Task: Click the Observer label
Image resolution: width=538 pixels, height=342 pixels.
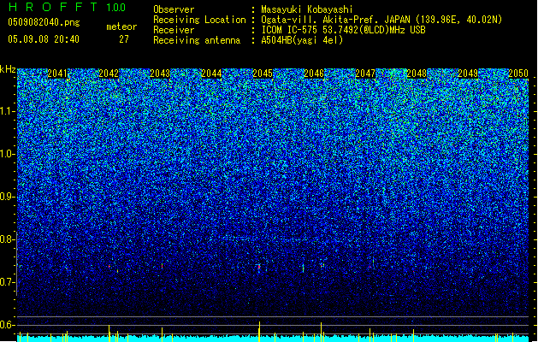Action: (174, 9)
